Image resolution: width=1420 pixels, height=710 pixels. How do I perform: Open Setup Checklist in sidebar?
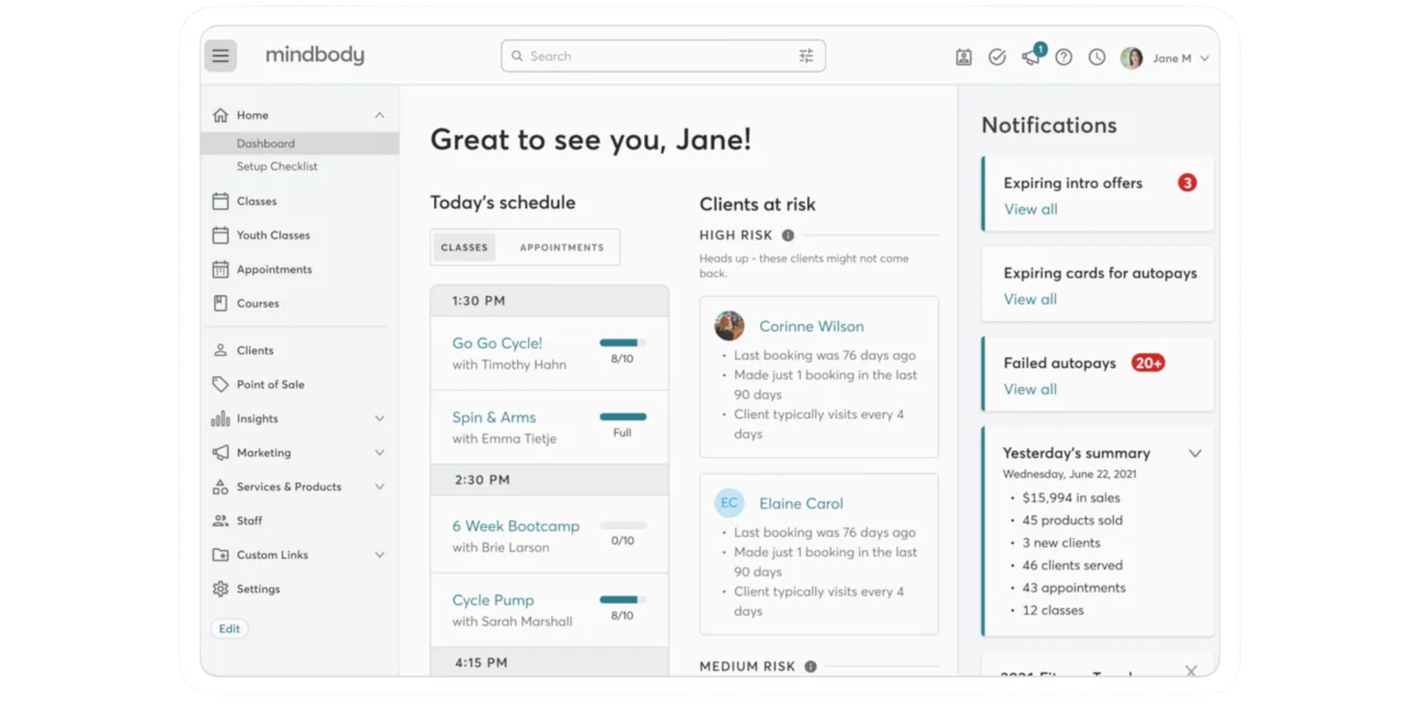click(x=277, y=166)
